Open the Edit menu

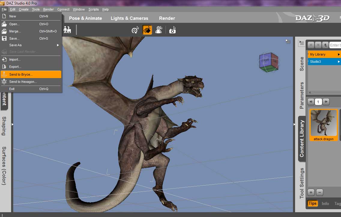(x=13, y=9)
